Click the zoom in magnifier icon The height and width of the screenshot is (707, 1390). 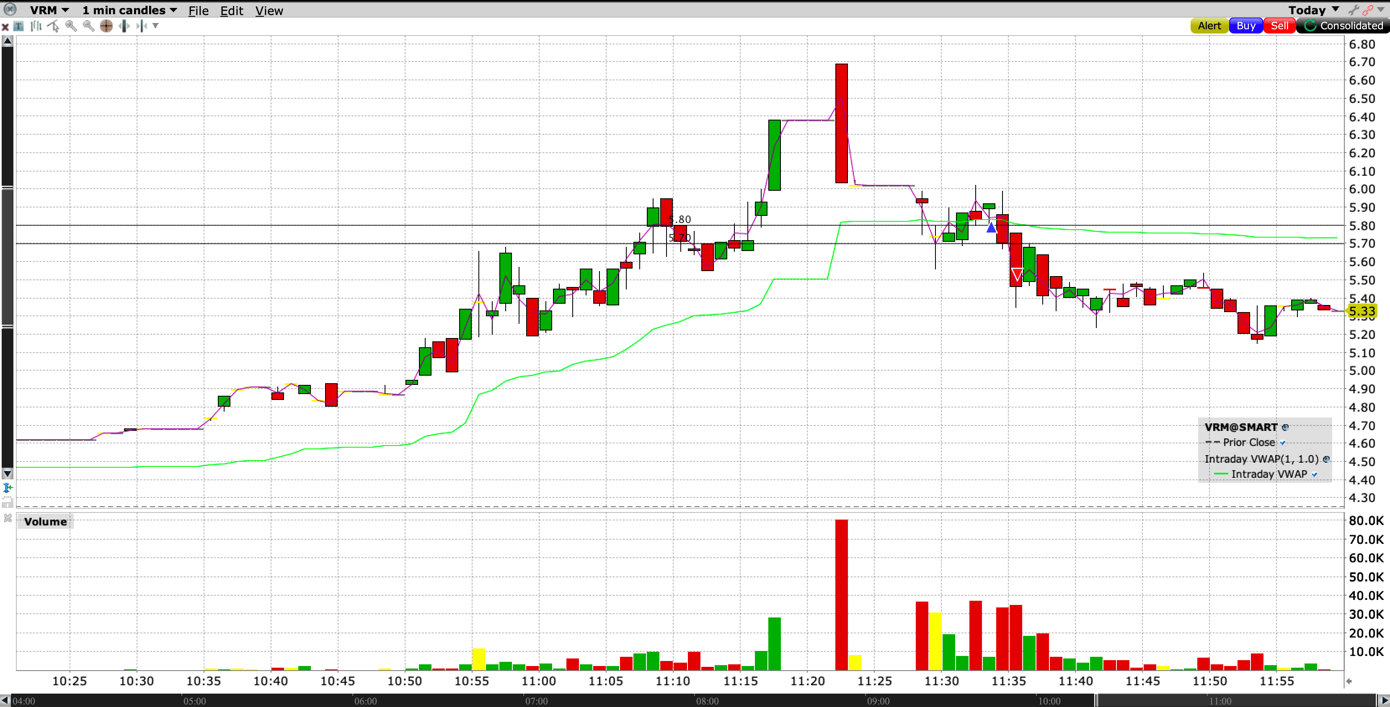click(71, 26)
